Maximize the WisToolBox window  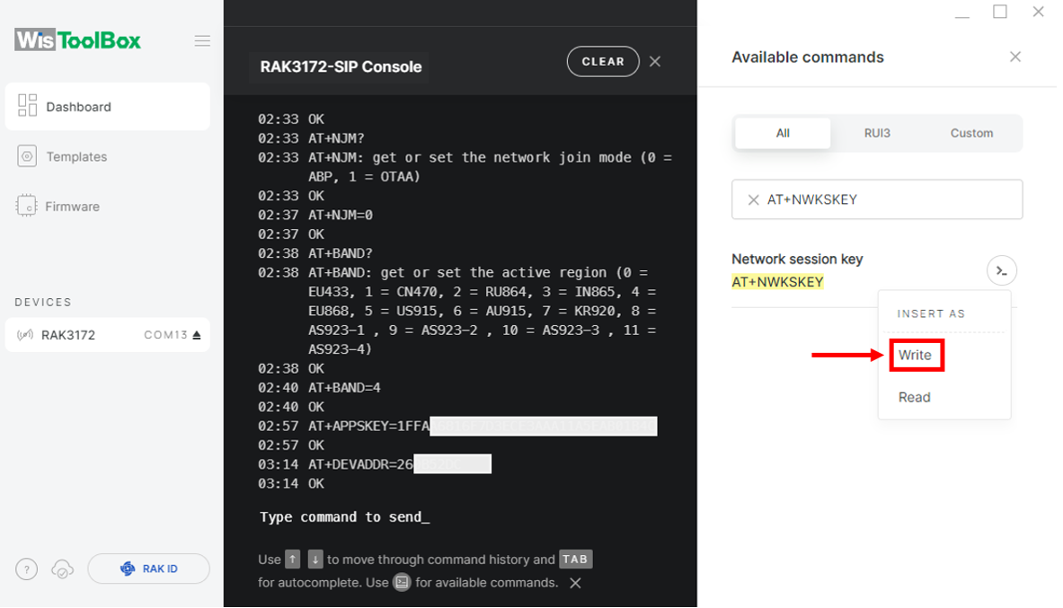(x=1000, y=12)
